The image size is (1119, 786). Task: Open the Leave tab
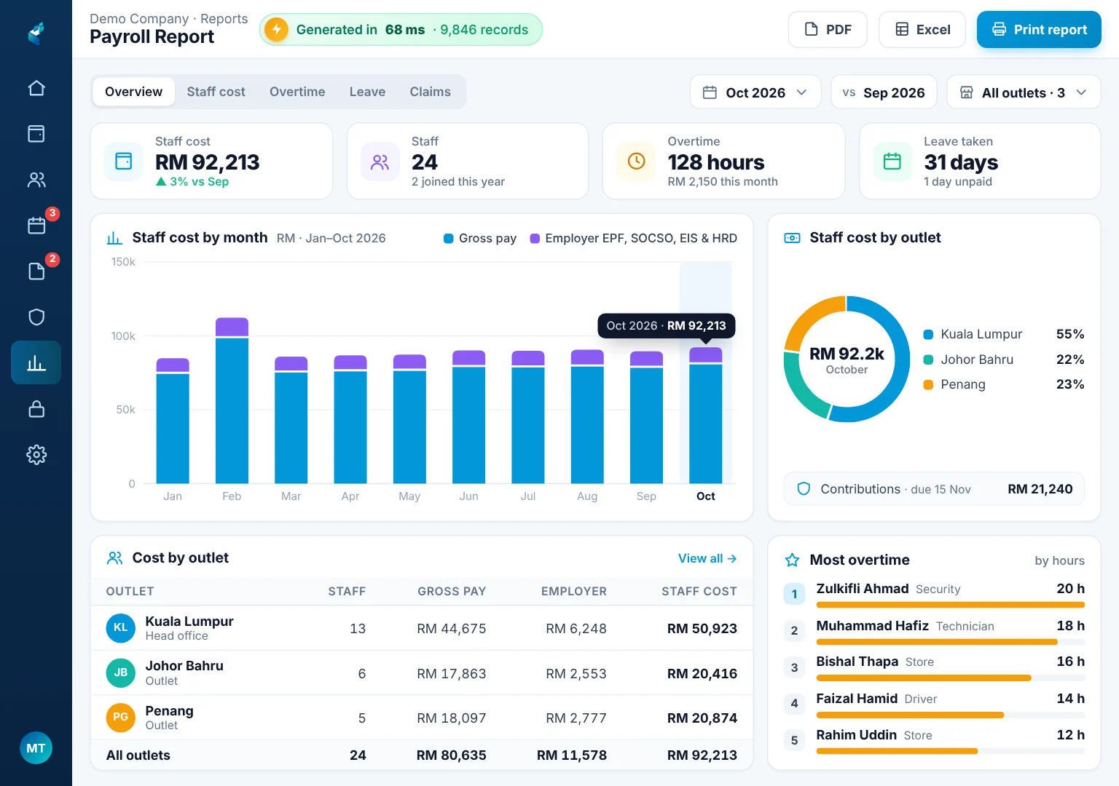367,92
